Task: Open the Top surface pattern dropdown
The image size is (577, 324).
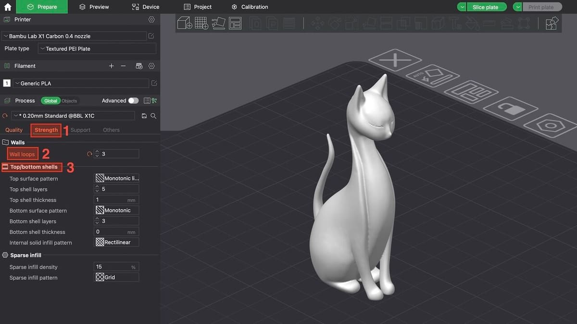Action: [117, 178]
